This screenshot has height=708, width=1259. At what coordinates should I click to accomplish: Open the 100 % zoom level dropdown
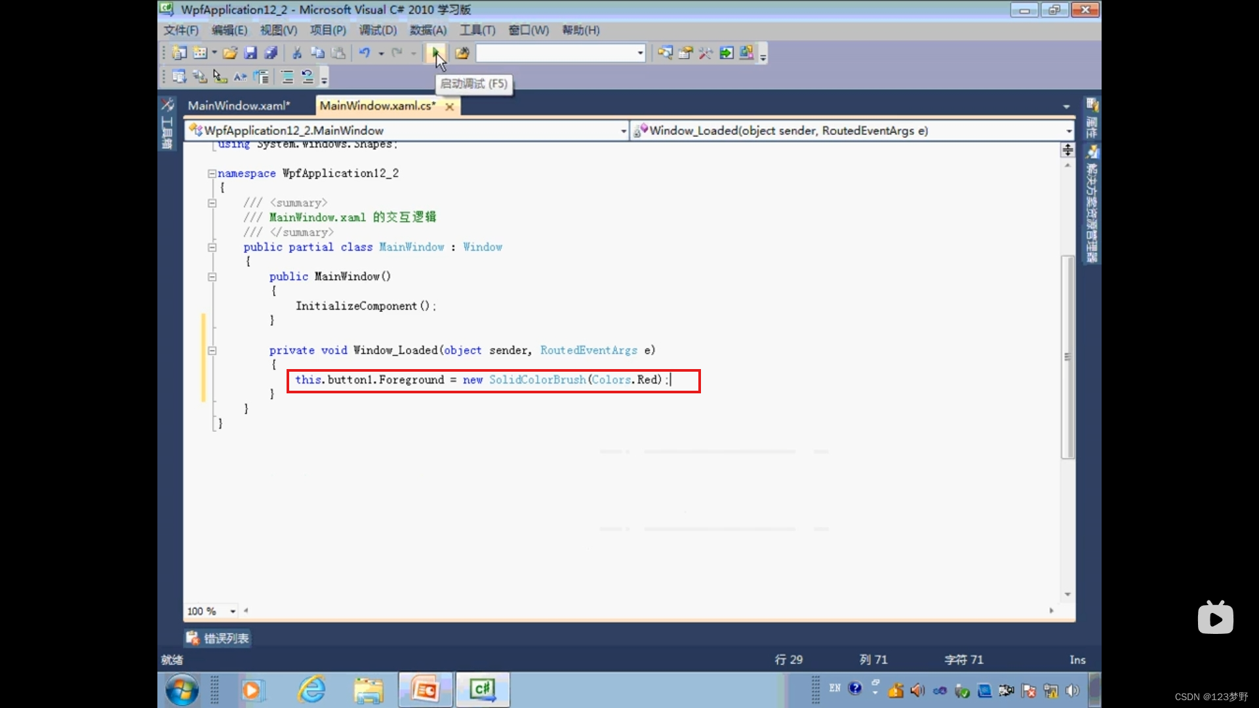(x=232, y=611)
